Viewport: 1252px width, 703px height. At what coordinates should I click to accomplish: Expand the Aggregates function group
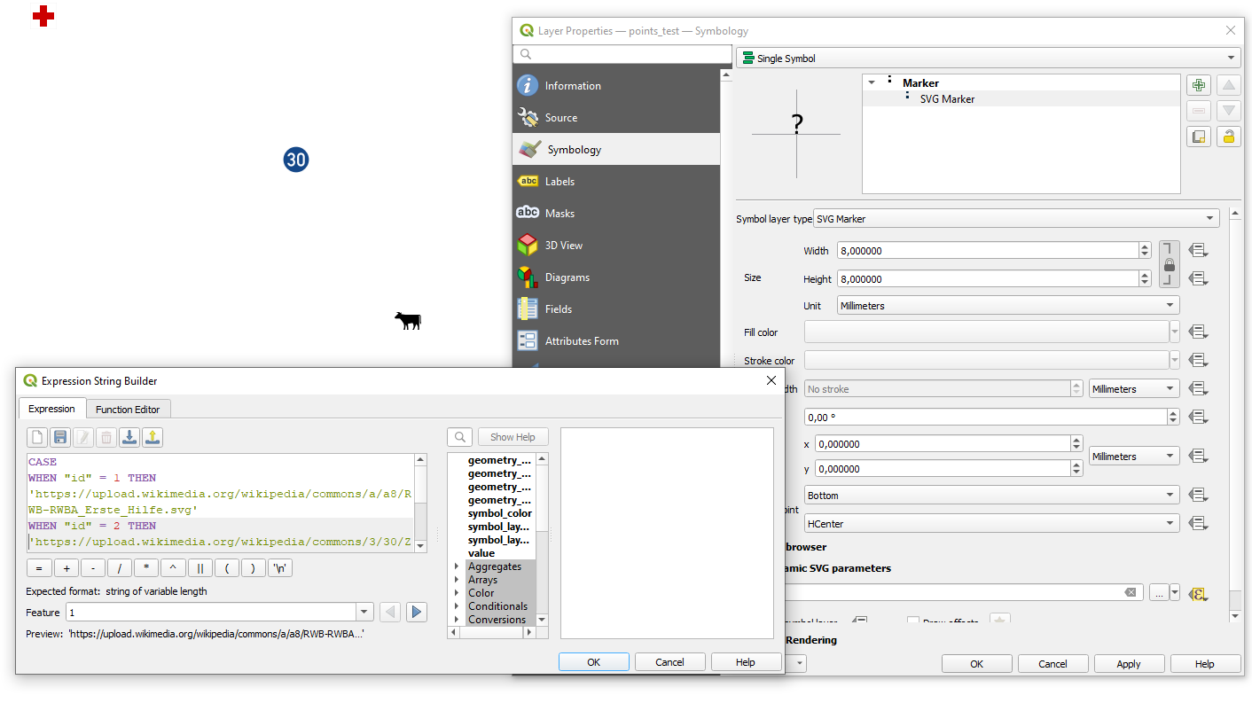click(457, 566)
